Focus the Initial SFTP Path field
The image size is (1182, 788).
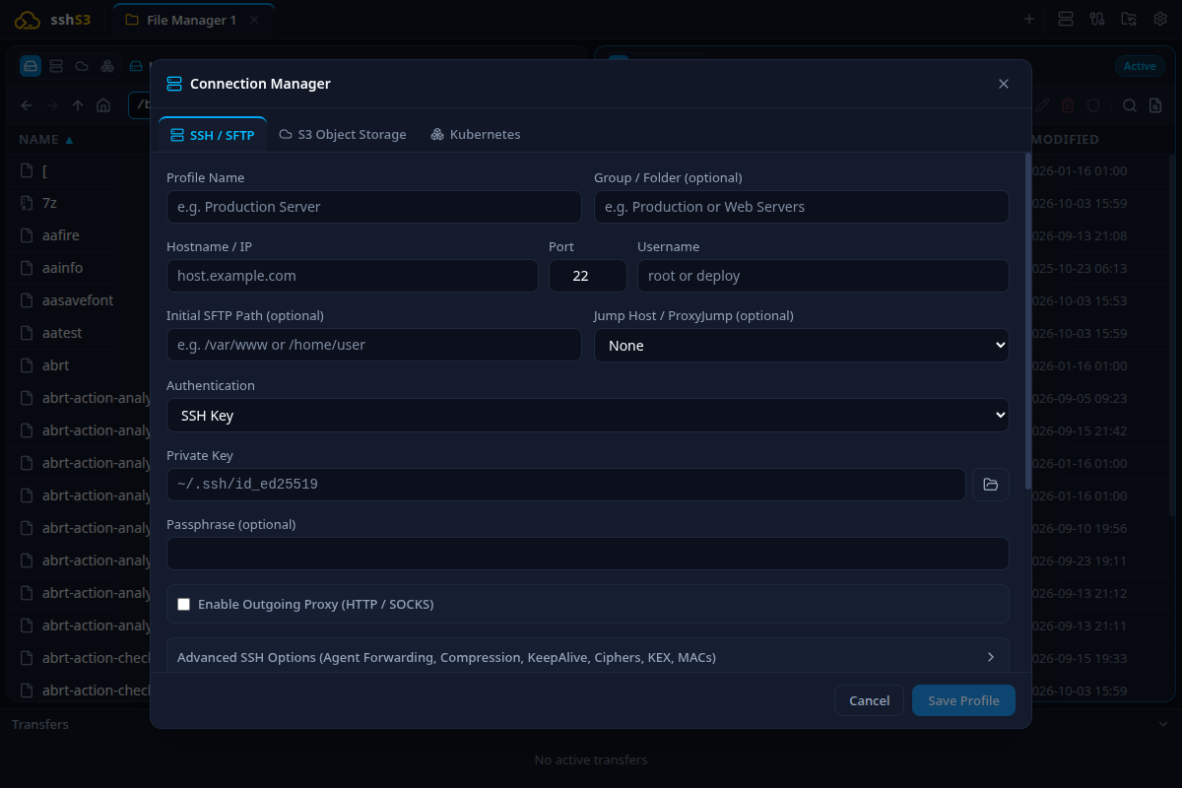tap(373, 345)
